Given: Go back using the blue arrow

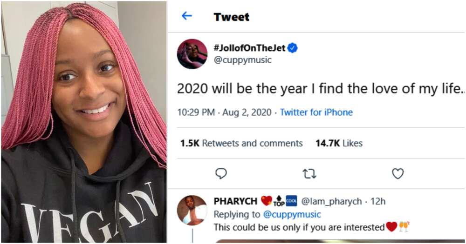Looking at the screenshot, I should (x=187, y=16).
